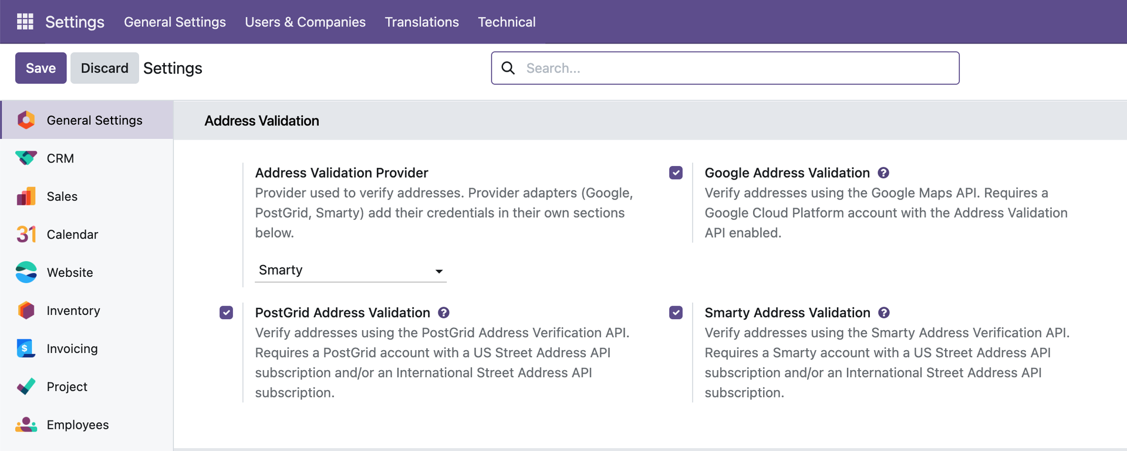Click the Website app icon
Viewport: 1127px width, 451px height.
tap(26, 273)
